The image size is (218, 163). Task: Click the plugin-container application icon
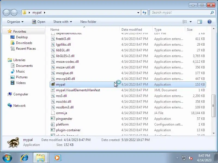pos(53,130)
